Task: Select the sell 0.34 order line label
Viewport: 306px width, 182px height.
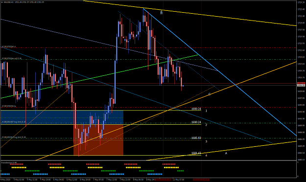Action: [12, 59]
